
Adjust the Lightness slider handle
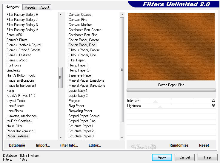coord(160,107)
